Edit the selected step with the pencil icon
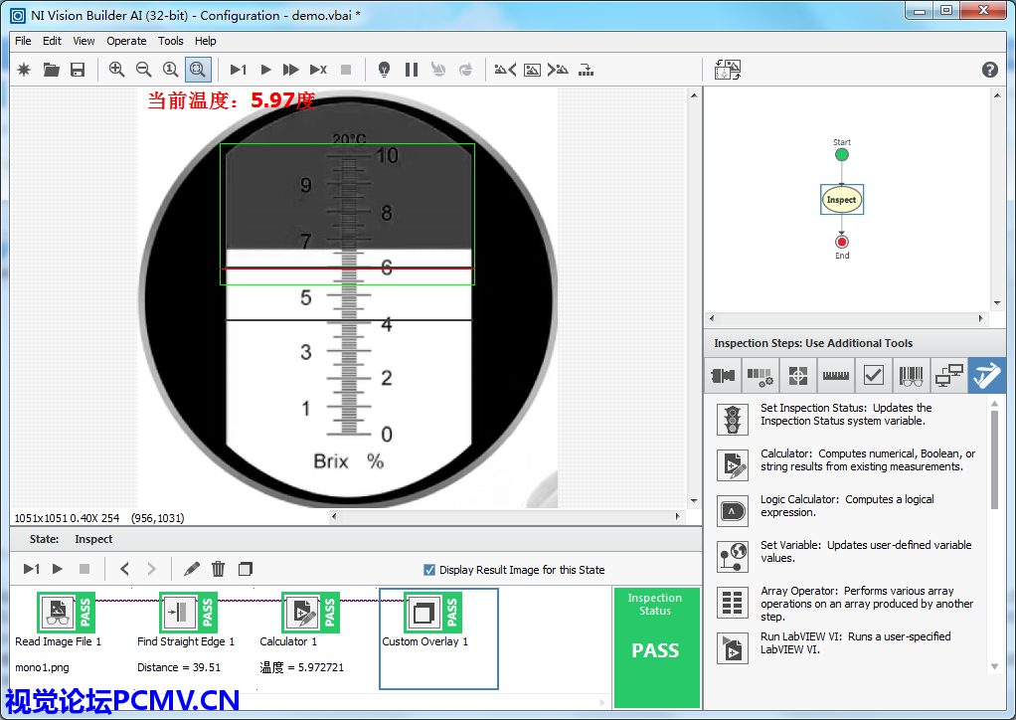Viewport: 1016px width, 720px height. 192,569
